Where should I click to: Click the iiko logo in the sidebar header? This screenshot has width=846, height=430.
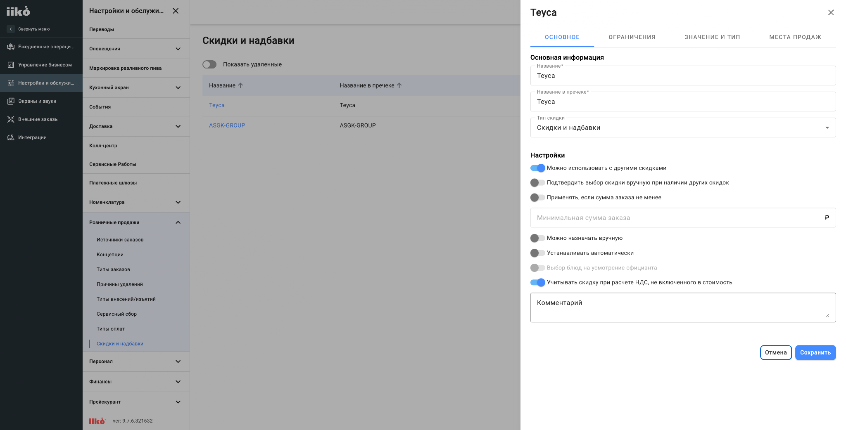18,11
